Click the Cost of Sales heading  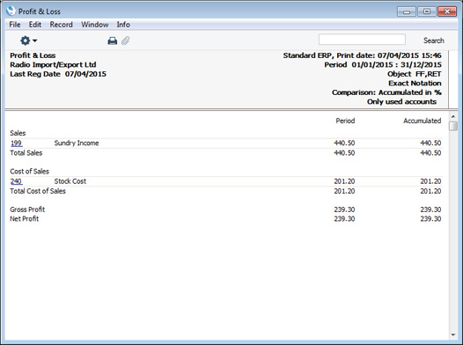pos(29,172)
